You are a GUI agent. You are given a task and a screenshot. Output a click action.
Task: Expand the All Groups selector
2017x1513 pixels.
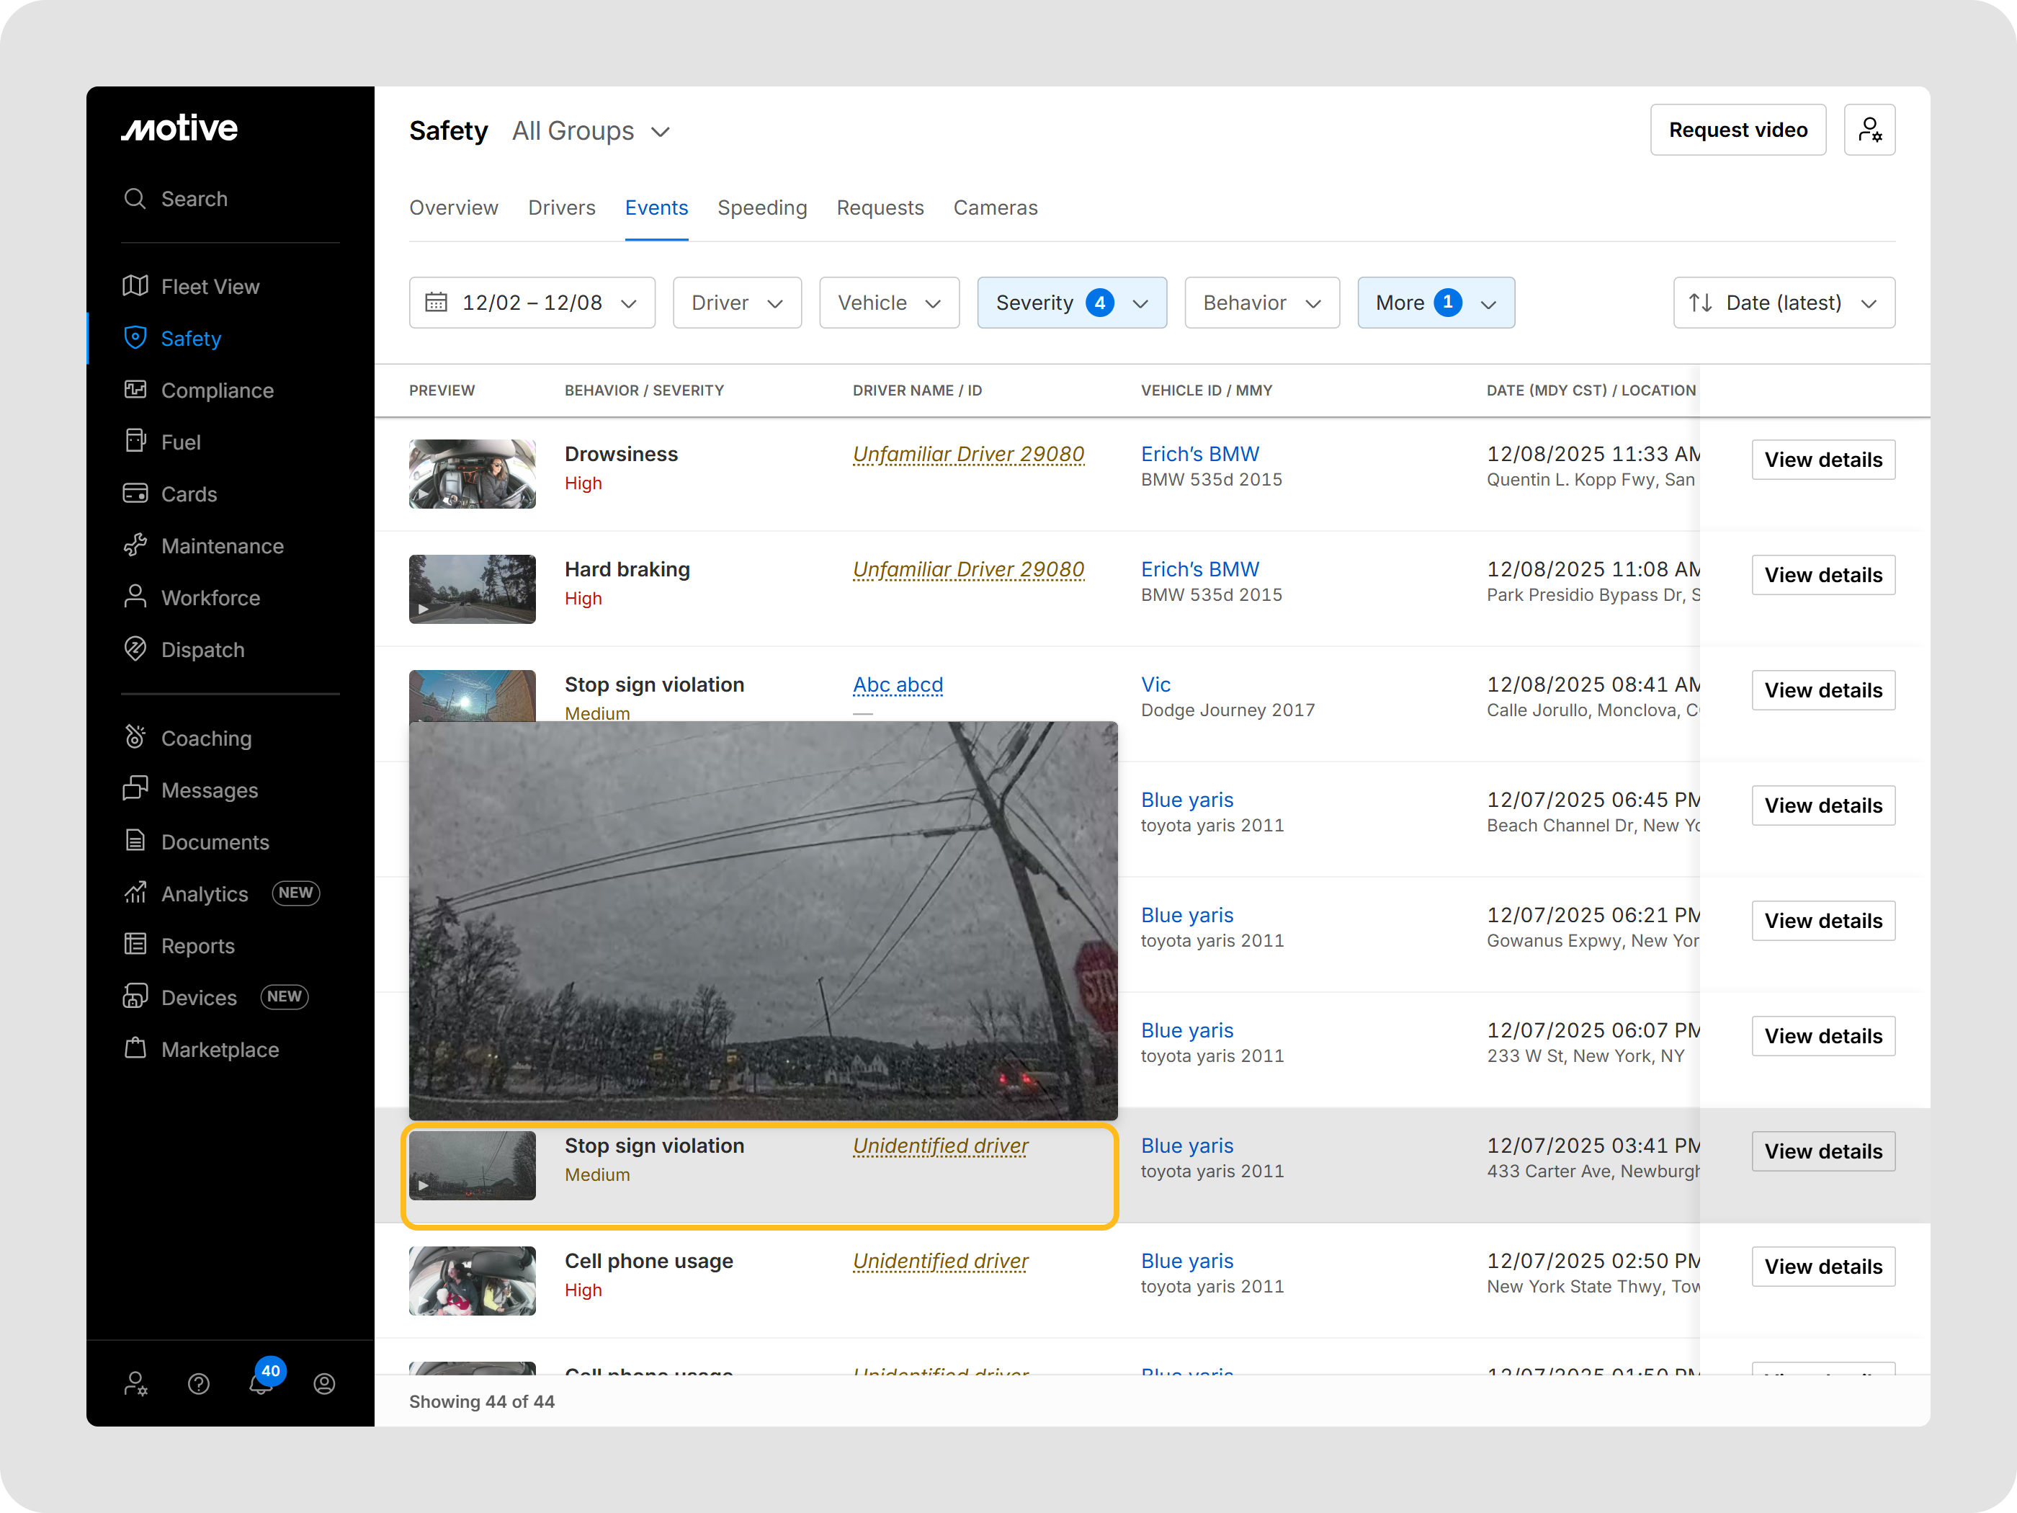click(591, 131)
